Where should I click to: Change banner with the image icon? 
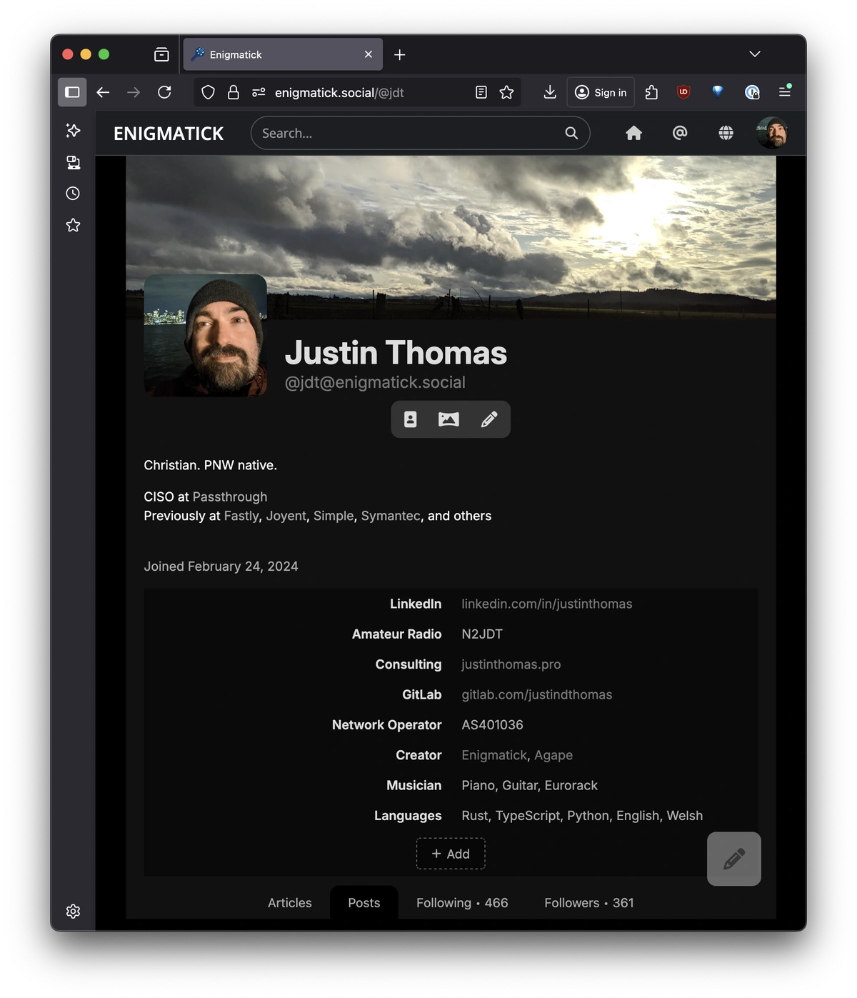448,419
